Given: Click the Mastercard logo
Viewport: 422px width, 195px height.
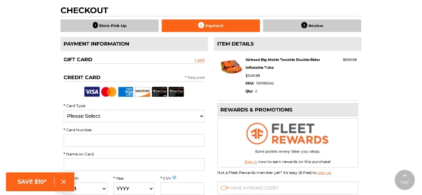Looking at the screenshot, I should (x=108, y=92).
